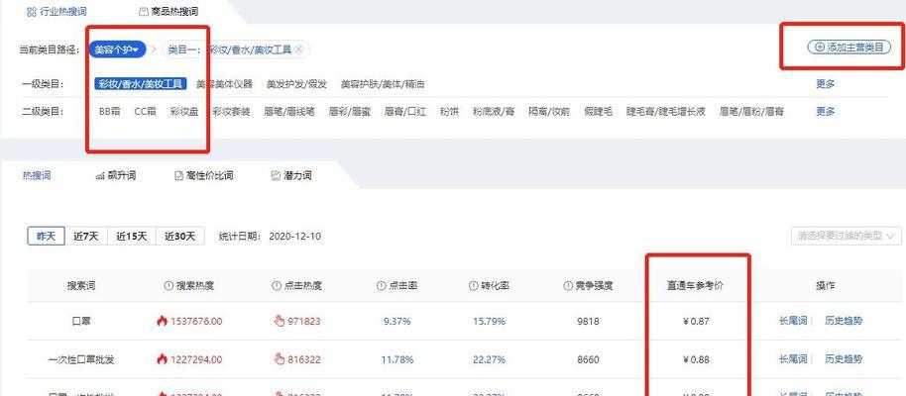Select the 近15天 date range
The width and height of the screenshot is (906, 396).
[131, 236]
